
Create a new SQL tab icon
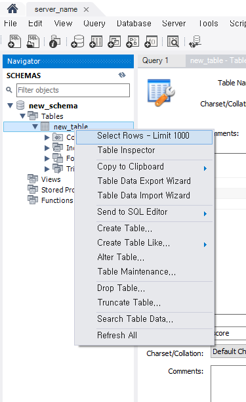point(14,41)
